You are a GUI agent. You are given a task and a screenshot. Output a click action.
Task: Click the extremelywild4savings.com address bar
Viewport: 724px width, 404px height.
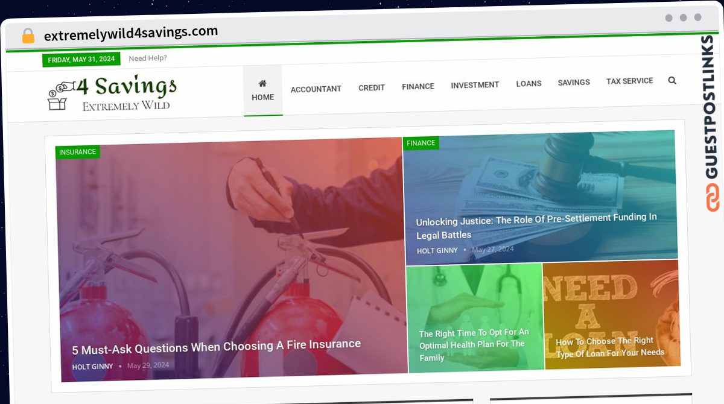click(131, 33)
